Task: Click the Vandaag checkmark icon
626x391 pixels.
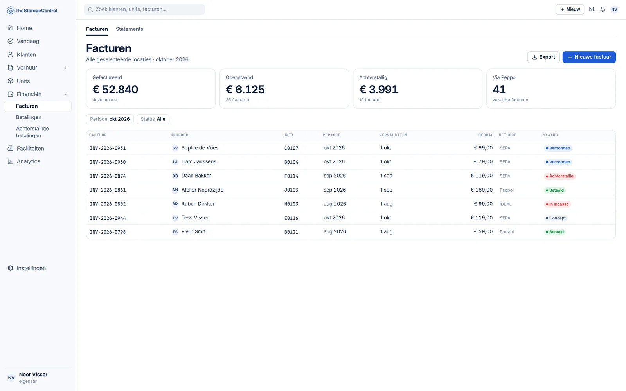Action: point(11,41)
